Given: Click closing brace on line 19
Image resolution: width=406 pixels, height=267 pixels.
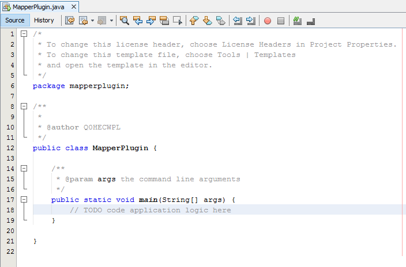Looking at the screenshot, I should tap(54, 220).
